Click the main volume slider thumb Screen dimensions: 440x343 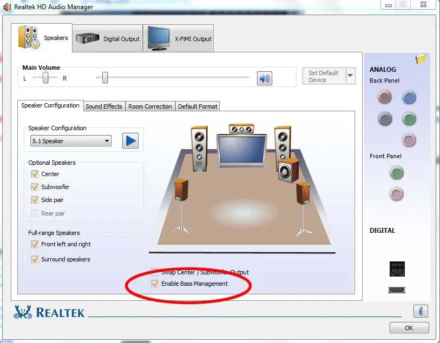[x=105, y=78]
